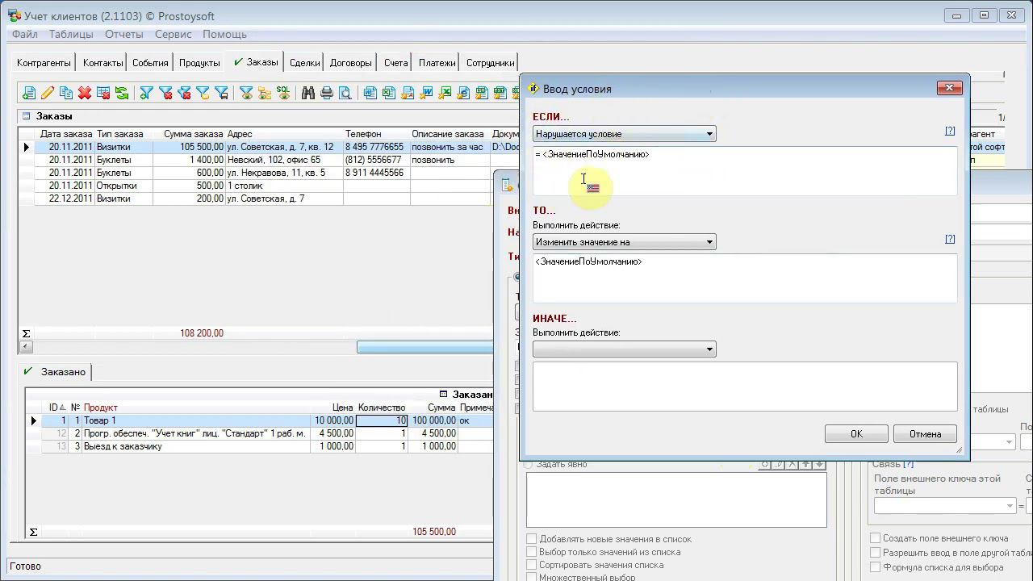Click the binoculars search icon
The image size is (1033, 581).
click(x=308, y=94)
